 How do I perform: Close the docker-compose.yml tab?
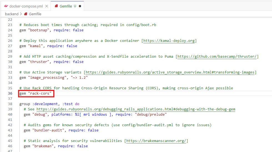pos(47,6)
